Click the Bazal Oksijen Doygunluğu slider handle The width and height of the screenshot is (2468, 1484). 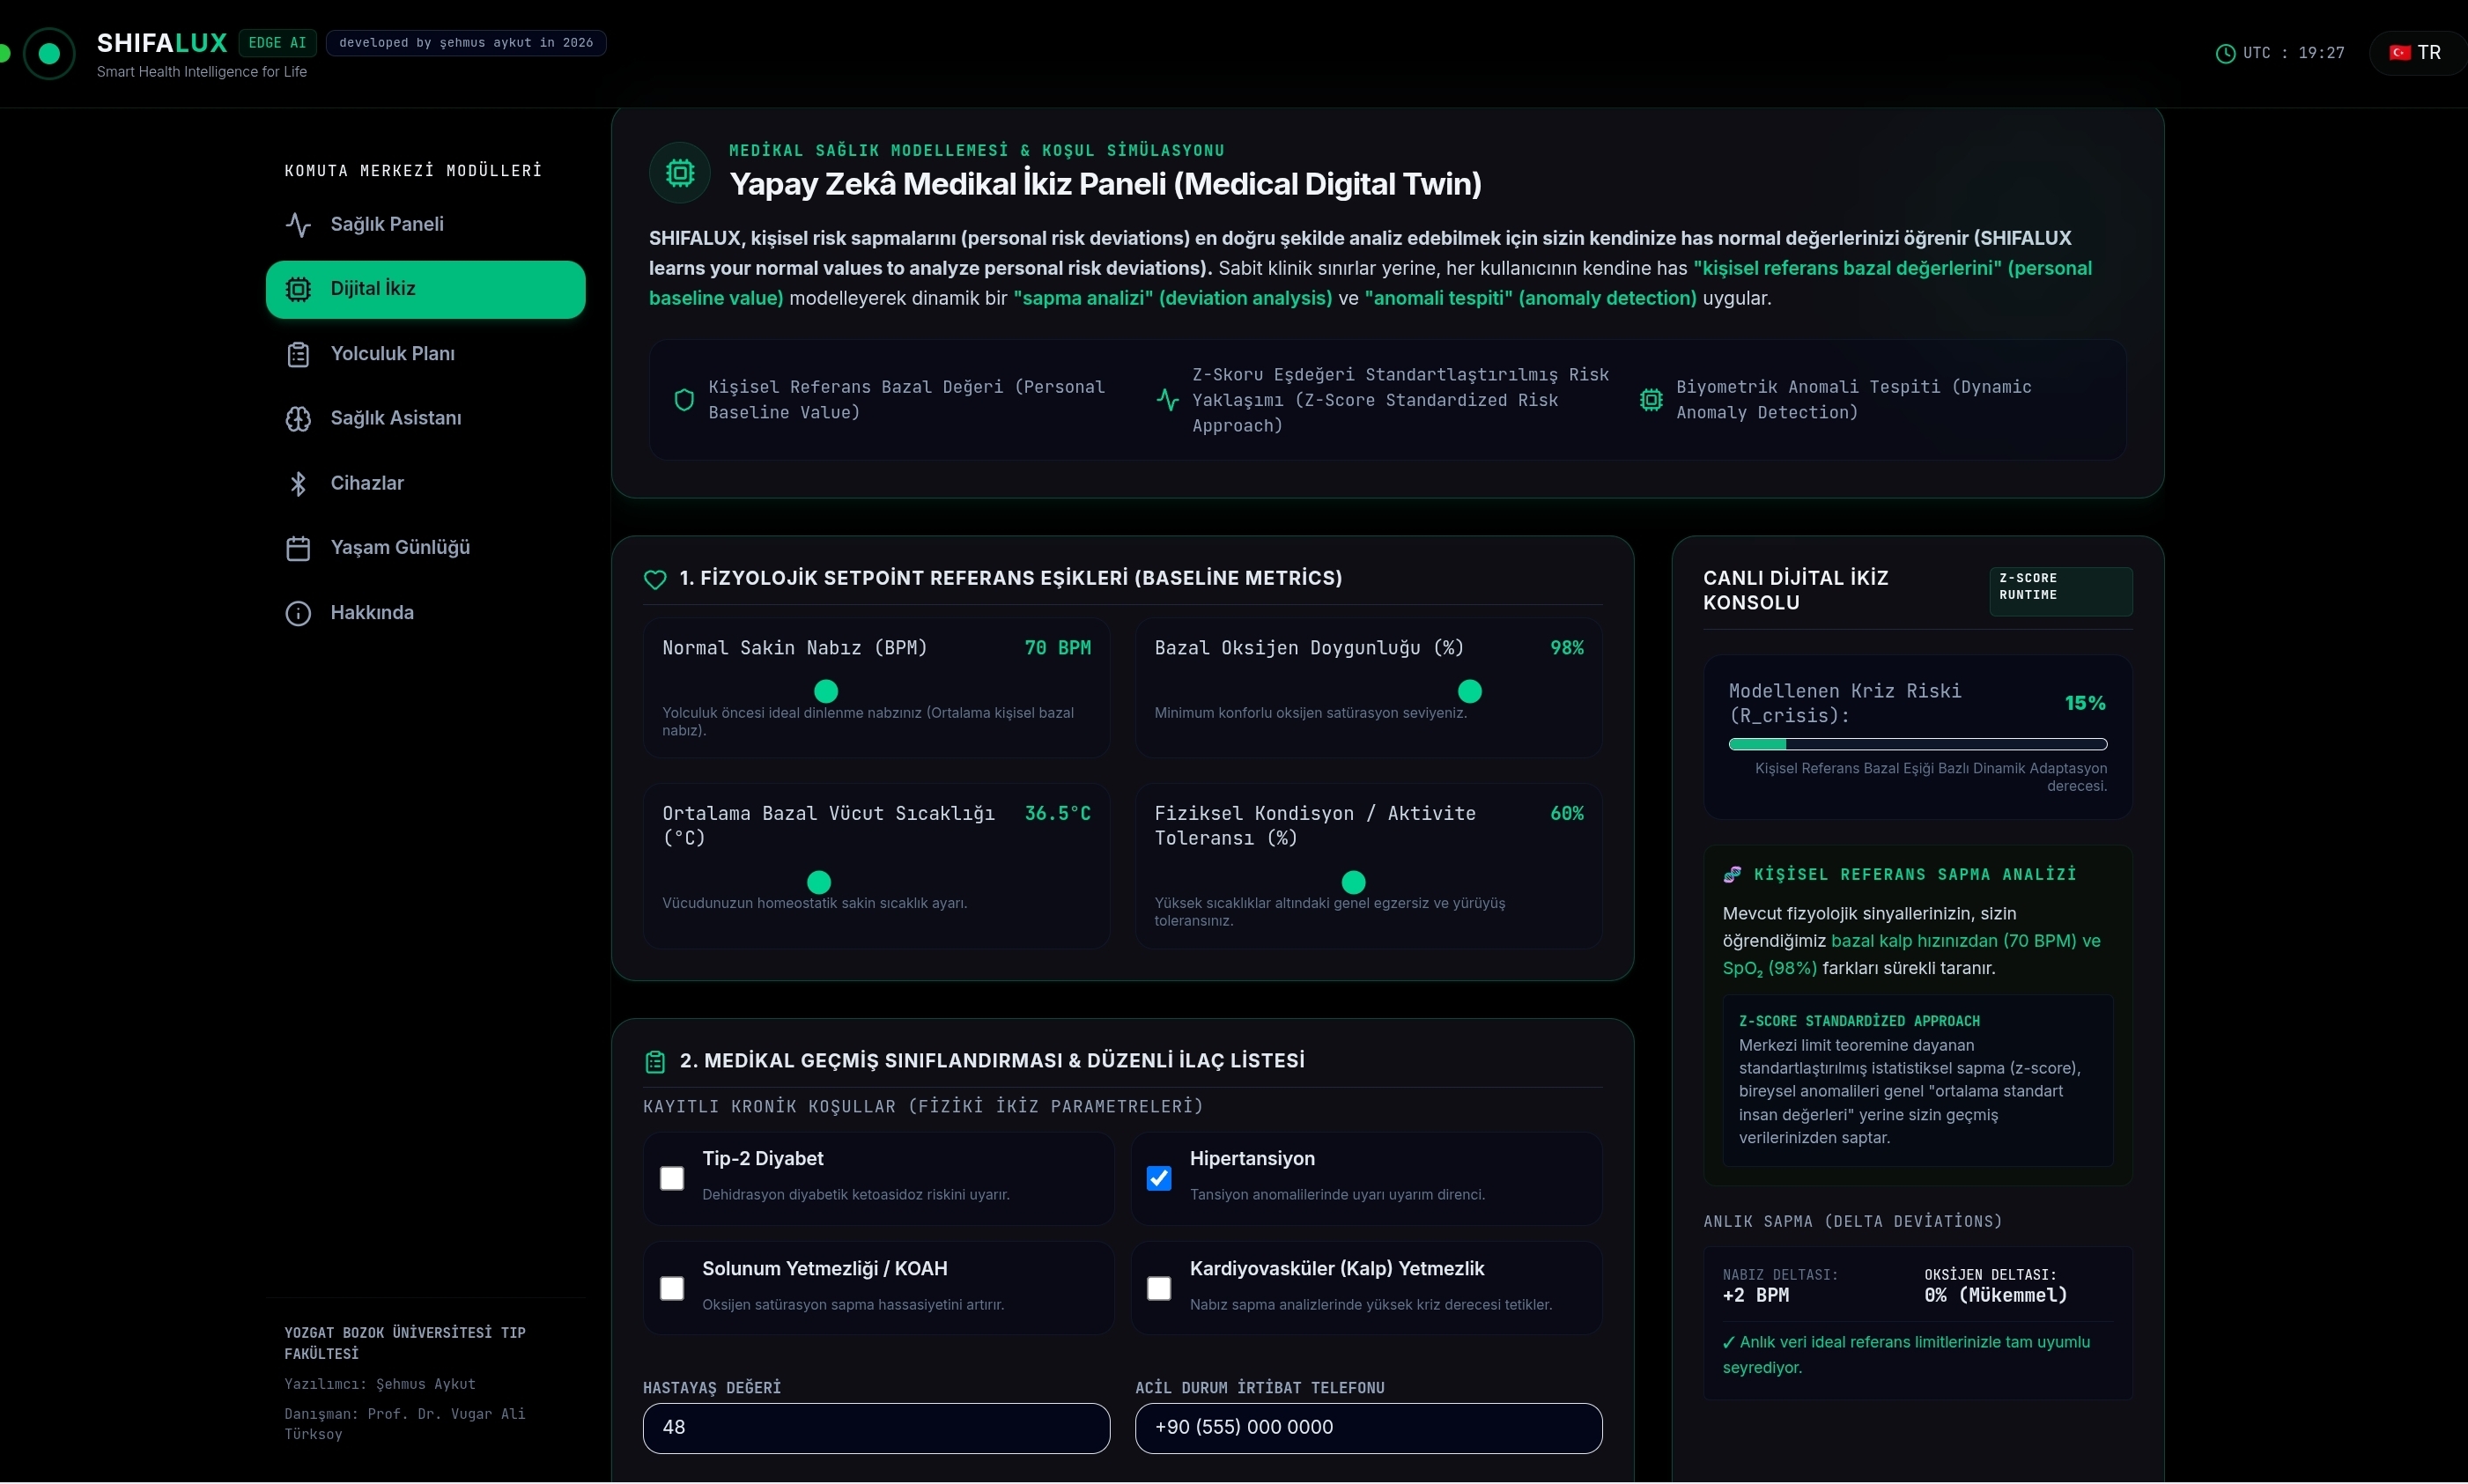point(1470,691)
